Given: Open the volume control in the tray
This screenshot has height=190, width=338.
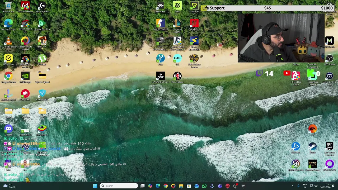Looking at the screenshot, I should [x=316, y=186].
